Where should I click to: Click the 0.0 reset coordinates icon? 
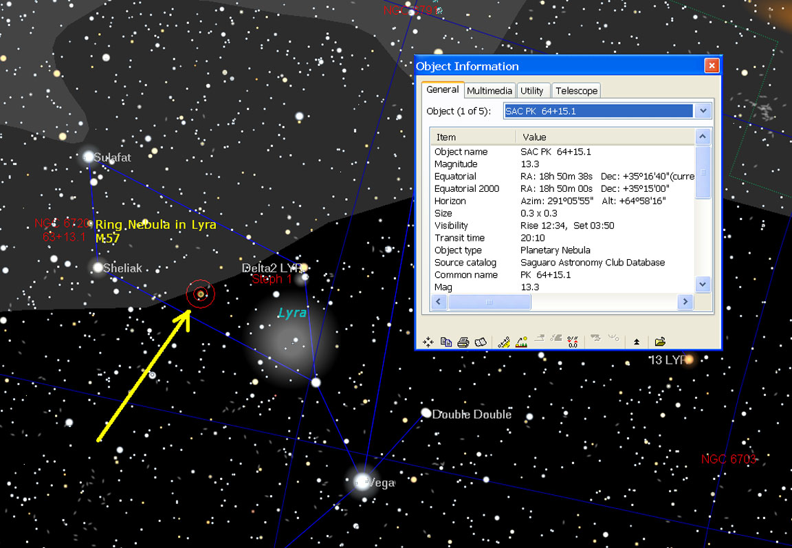[573, 342]
